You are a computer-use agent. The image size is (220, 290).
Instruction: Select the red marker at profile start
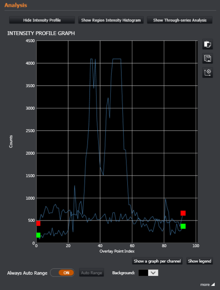[38, 223]
